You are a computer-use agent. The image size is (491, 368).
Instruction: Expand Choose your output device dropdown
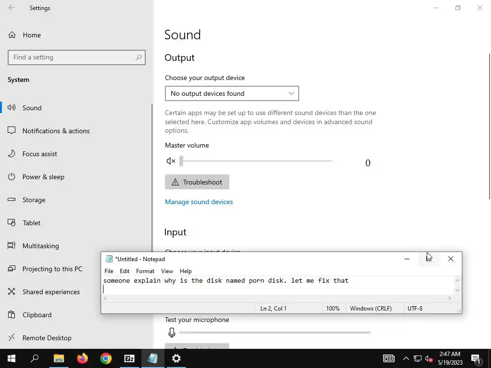pos(232,93)
